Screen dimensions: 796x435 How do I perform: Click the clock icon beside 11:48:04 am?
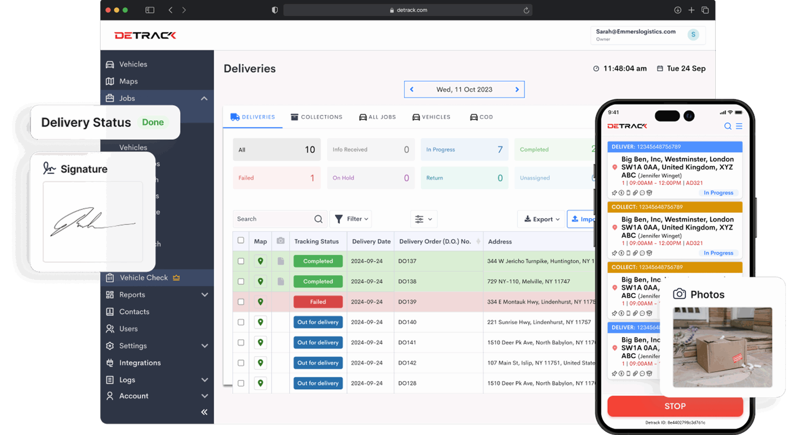pos(596,68)
